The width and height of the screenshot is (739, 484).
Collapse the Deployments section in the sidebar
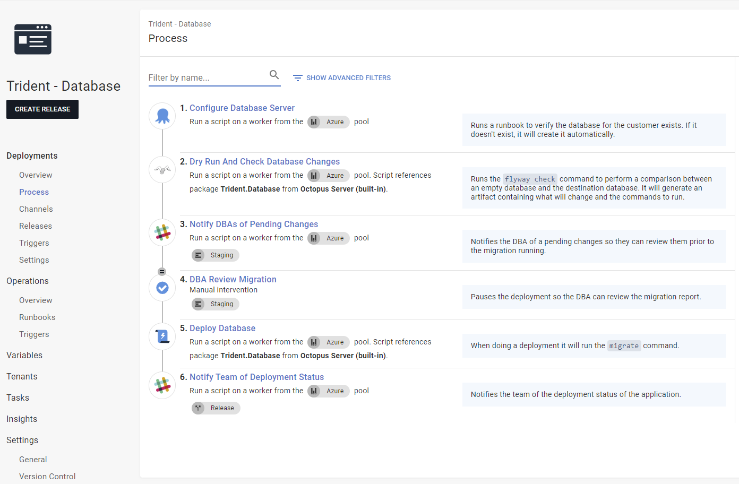point(32,155)
